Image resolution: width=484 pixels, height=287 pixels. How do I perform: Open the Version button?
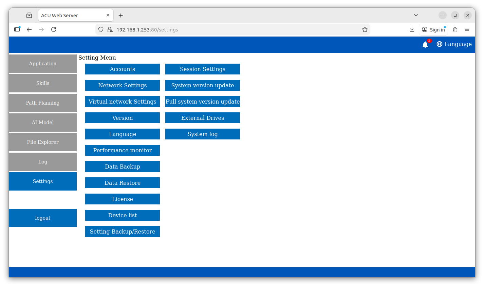[x=123, y=118]
